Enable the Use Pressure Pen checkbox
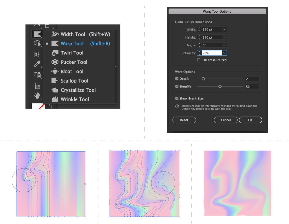This screenshot has width=289, height=224. pos(199,60)
